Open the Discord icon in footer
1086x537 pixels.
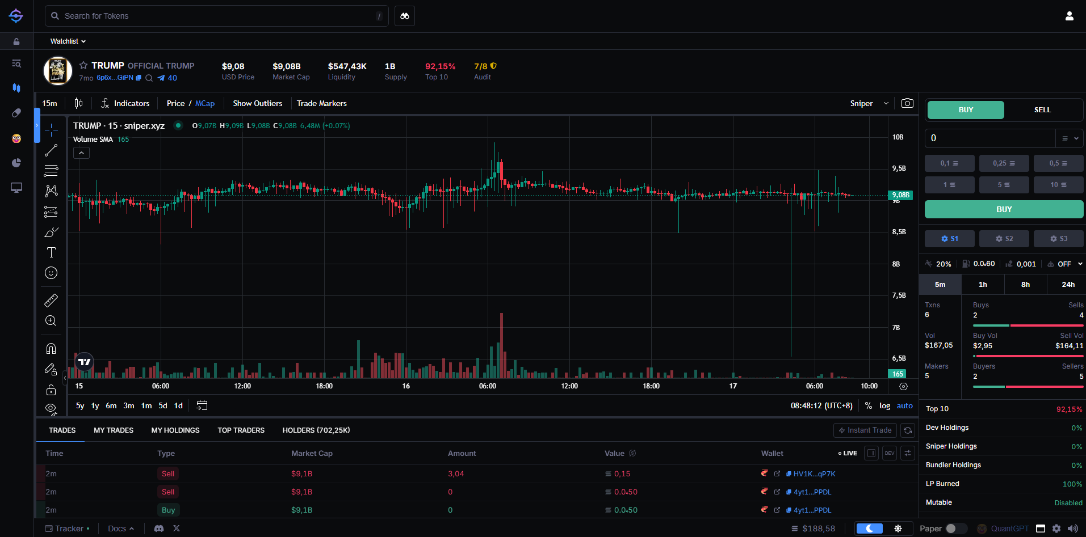[x=159, y=528]
